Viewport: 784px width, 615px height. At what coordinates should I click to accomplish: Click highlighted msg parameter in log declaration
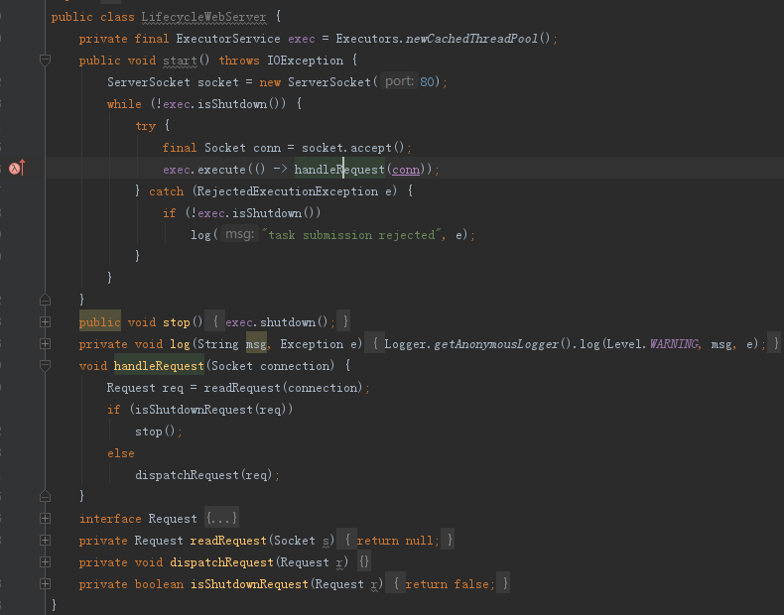256,344
